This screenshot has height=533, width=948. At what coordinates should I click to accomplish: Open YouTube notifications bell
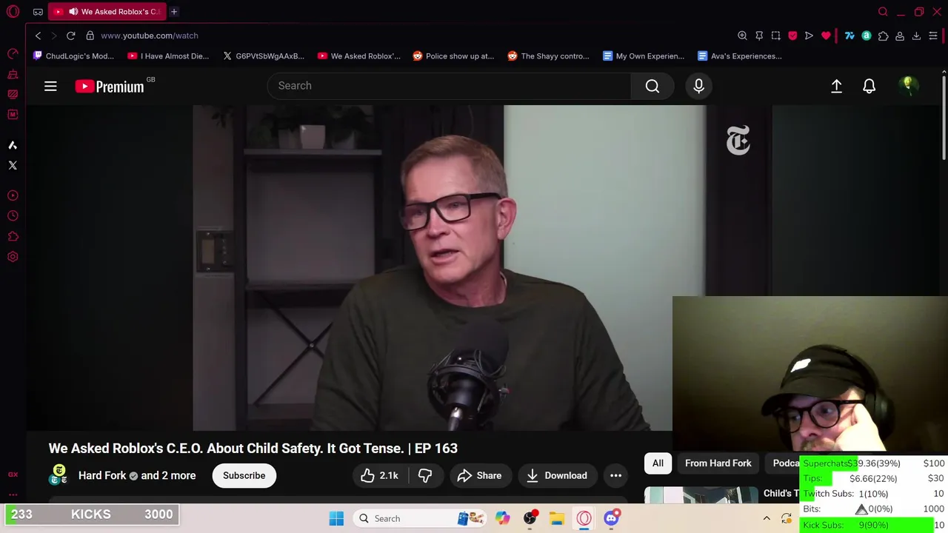869,87
